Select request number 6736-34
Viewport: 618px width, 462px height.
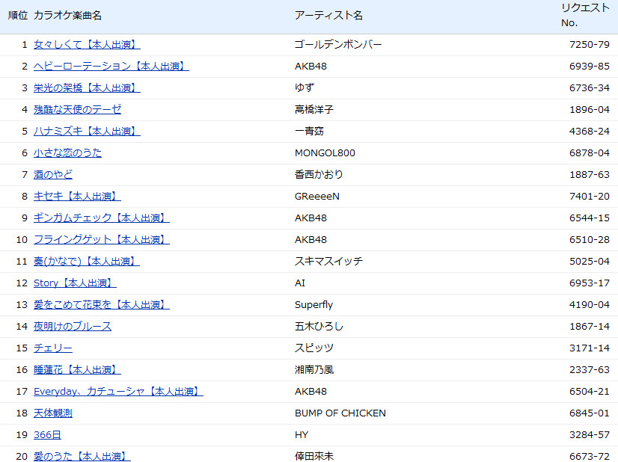[x=590, y=87]
